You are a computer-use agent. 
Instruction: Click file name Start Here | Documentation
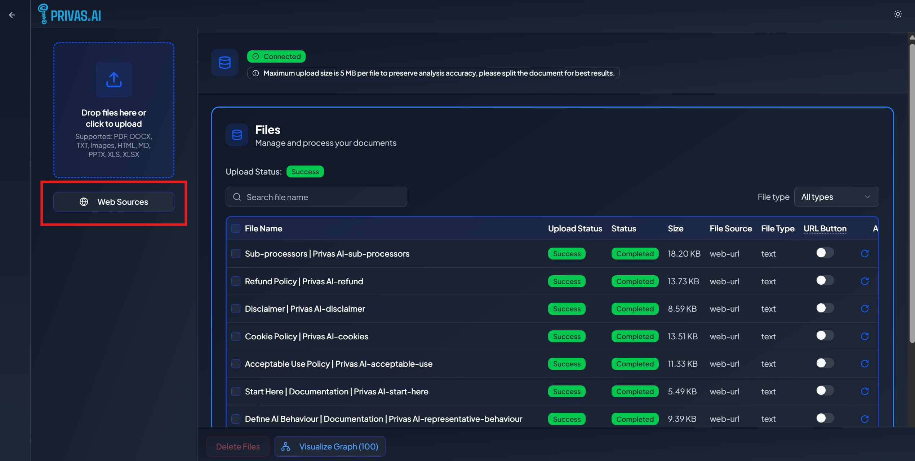337,392
